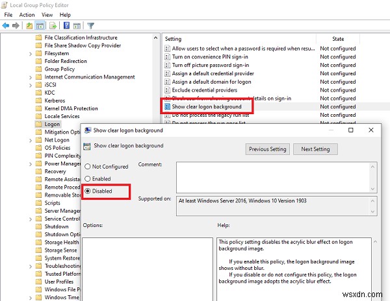Image resolution: width=390 pixels, height=301 pixels.
Task: Click the Filter funnel toolbar icon
Action: [x=91, y=25]
